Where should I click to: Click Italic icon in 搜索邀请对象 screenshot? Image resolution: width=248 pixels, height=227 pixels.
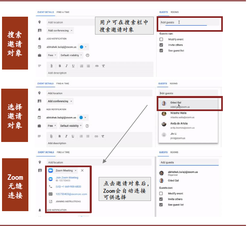tap(67, 66)
